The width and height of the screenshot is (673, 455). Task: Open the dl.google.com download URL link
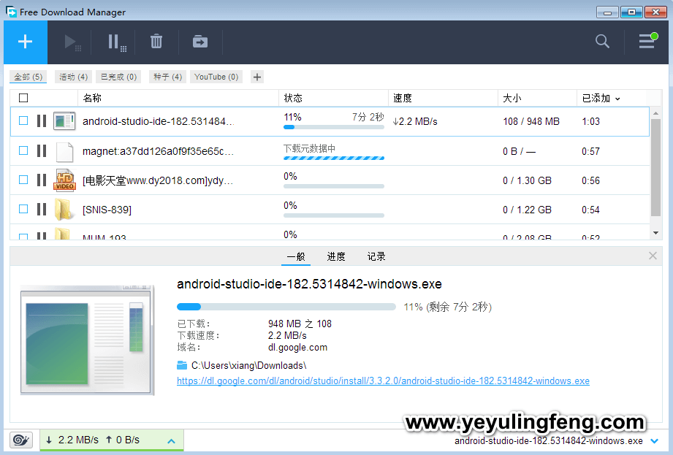pos(383,381)
